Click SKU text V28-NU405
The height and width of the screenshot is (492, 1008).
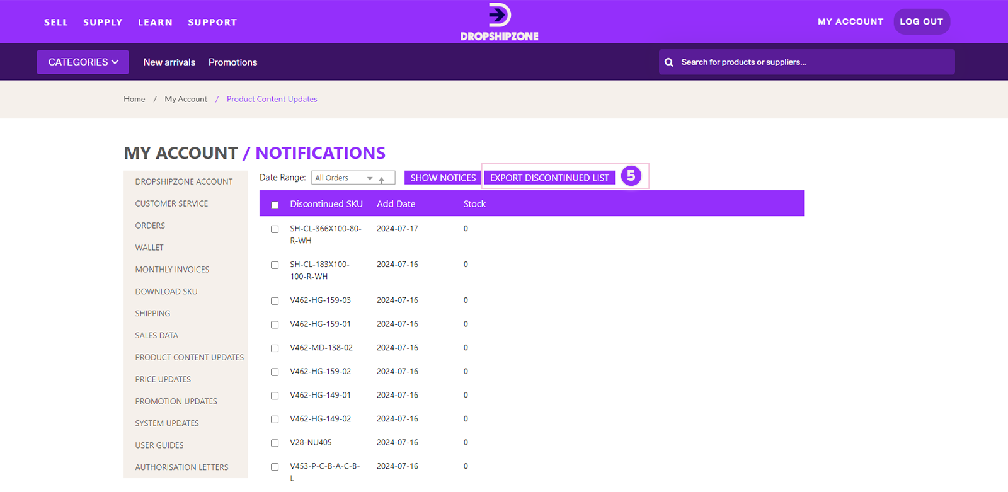tap(311, 443)
